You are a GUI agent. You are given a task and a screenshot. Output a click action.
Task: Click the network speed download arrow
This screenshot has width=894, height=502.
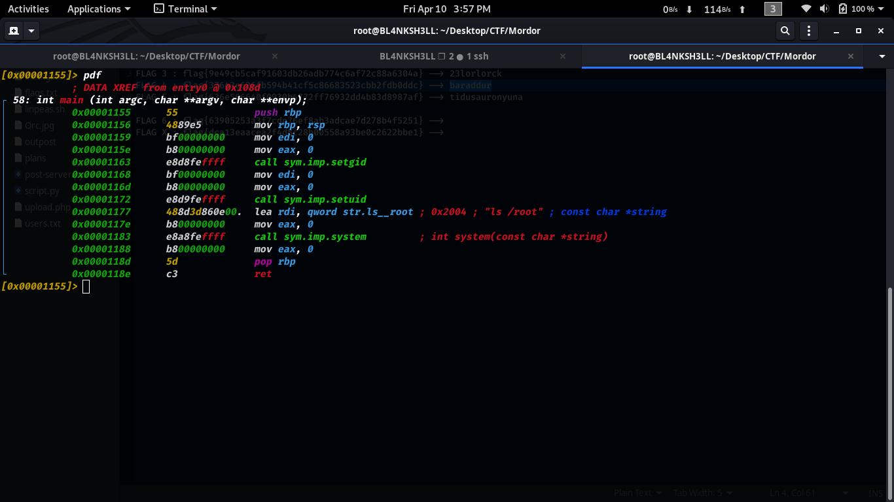(x=689, y=9)
